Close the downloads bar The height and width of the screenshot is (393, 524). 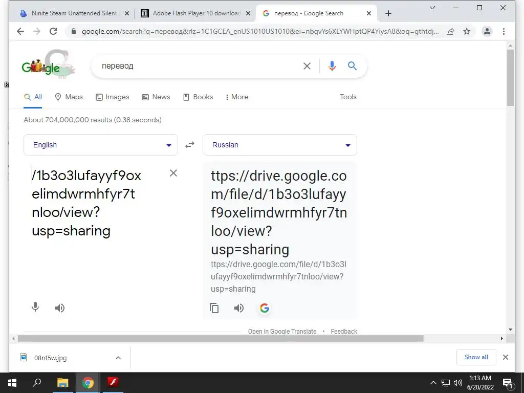(x=505, y=357)
